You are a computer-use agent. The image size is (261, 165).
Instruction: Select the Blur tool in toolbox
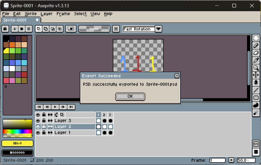[256, 113]
